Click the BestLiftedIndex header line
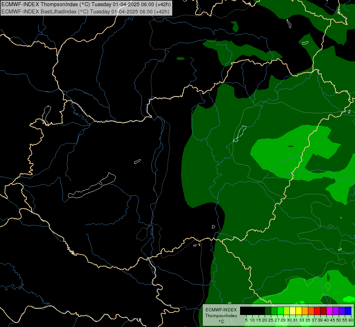The width and height of the screenshot is (355, 327). (x=85, y=12)
